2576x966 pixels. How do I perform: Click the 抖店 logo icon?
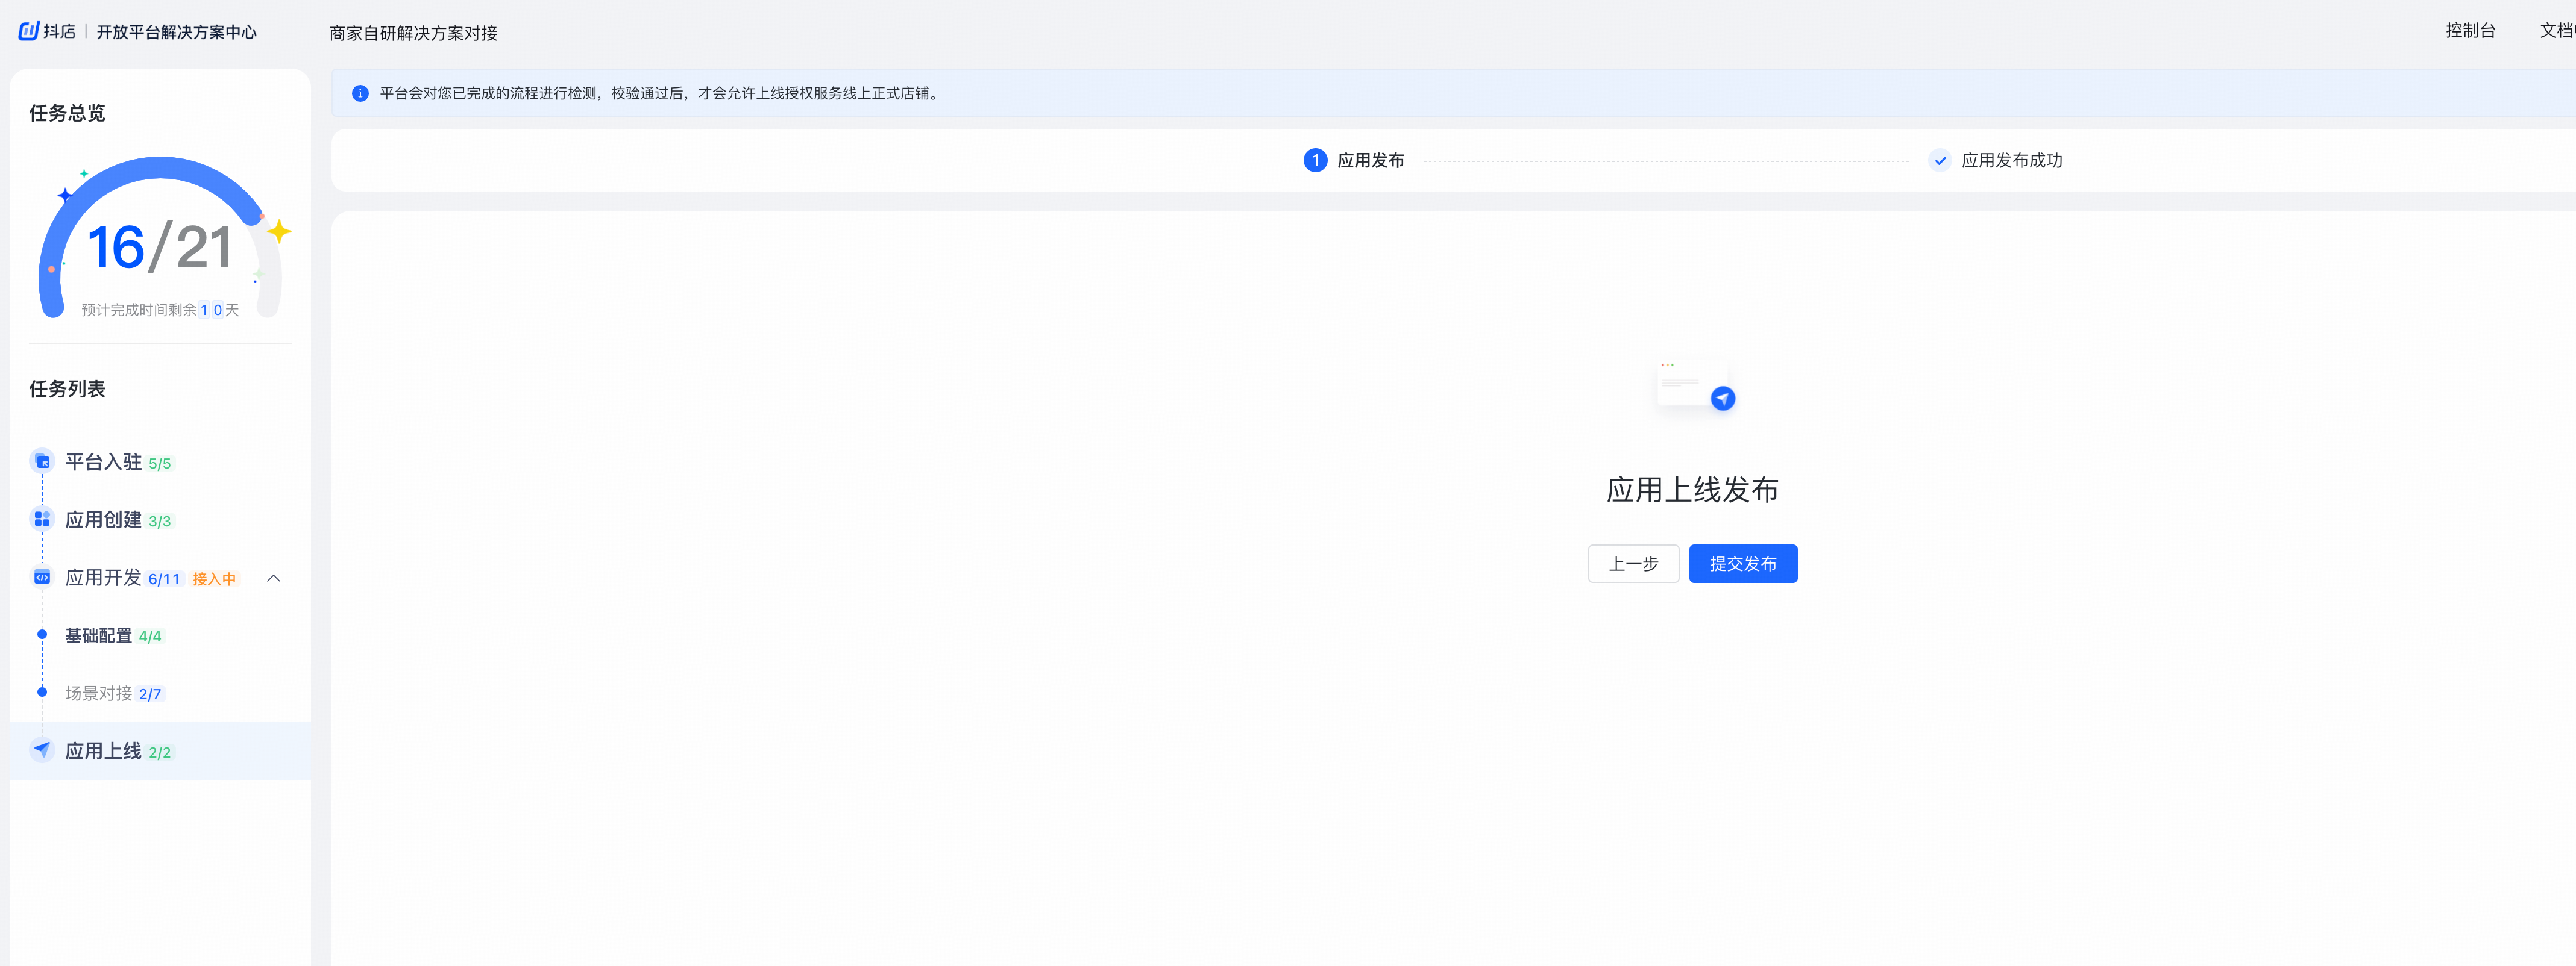click(x=29, y=31)
